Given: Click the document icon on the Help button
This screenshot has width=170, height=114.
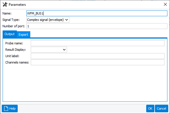Looking at the screenshot, I should tap(6, 108).
